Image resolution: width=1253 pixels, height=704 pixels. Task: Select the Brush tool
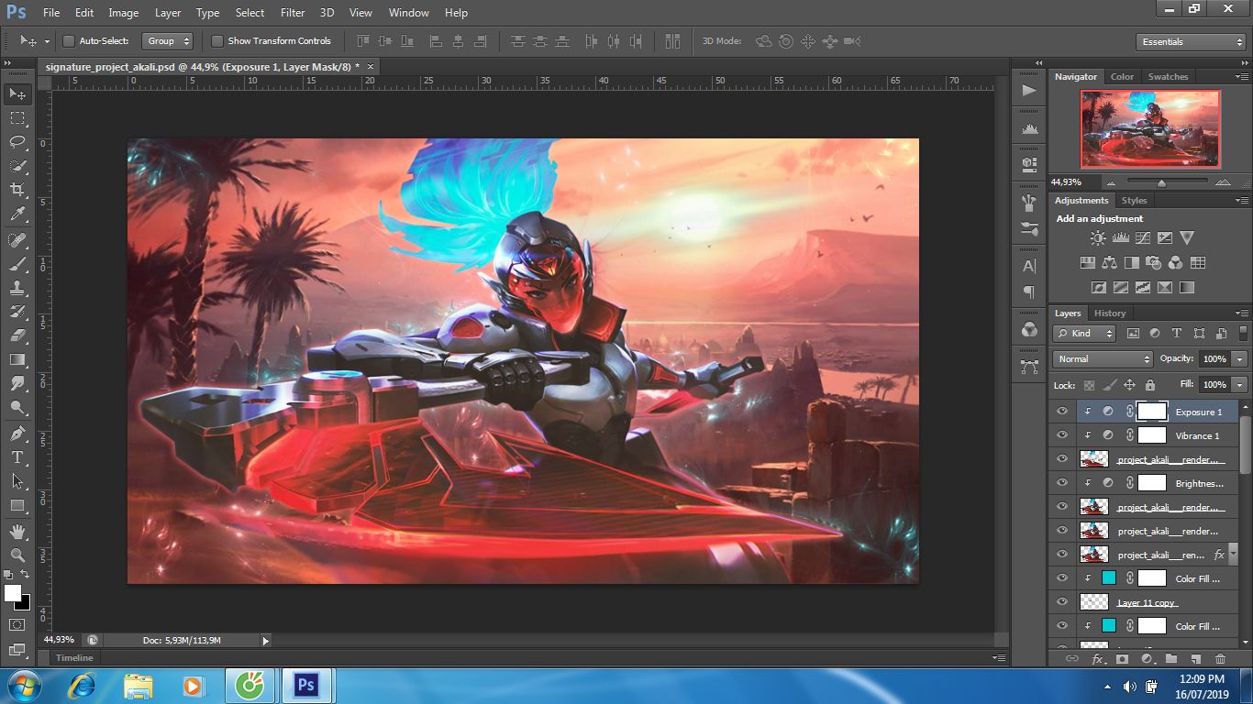[17, 264]
